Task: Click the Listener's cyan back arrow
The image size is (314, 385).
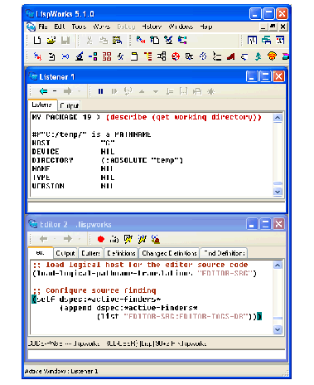Action: 43,91
